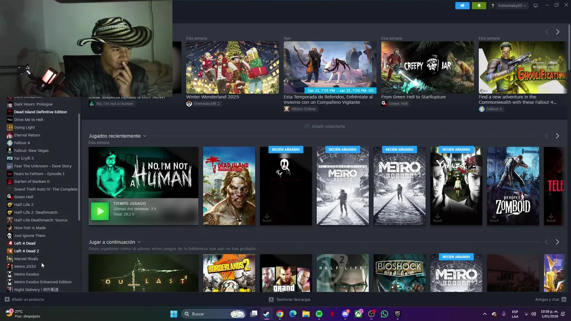Open Gestionar descargas
Screen dimensions: 571x321
click(290, 300)
